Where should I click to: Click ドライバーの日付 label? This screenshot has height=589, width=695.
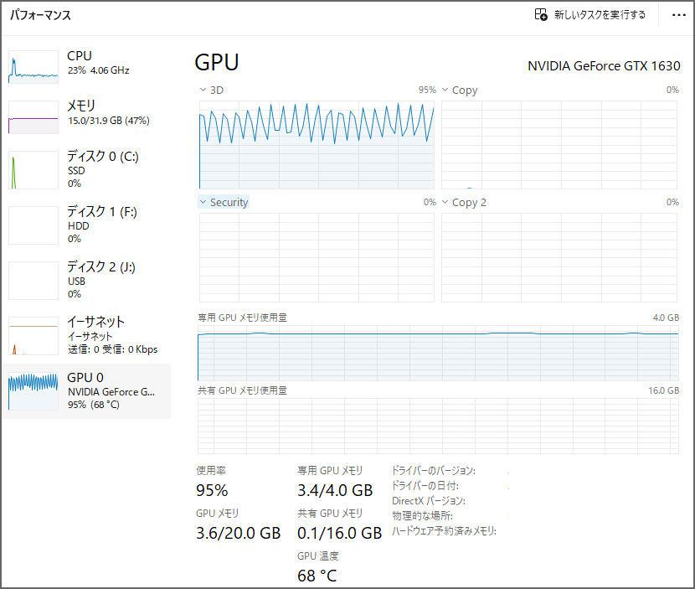(425, 486)
